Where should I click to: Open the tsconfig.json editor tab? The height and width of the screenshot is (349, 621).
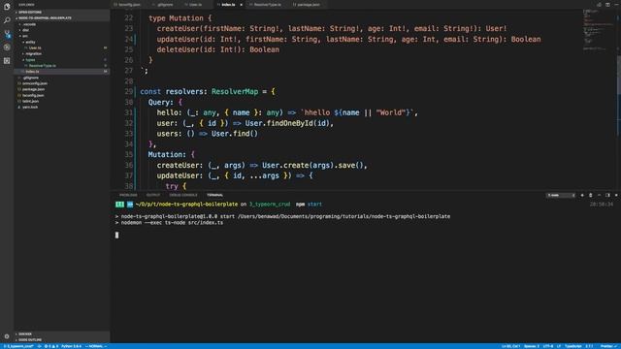point(127,5)
